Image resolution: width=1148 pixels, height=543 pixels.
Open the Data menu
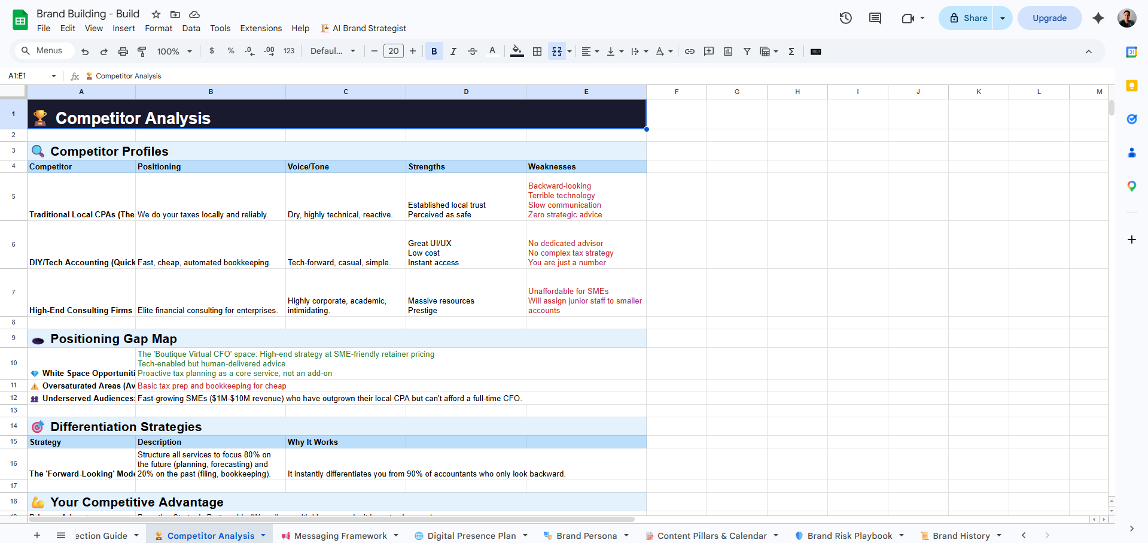point(191,28)
